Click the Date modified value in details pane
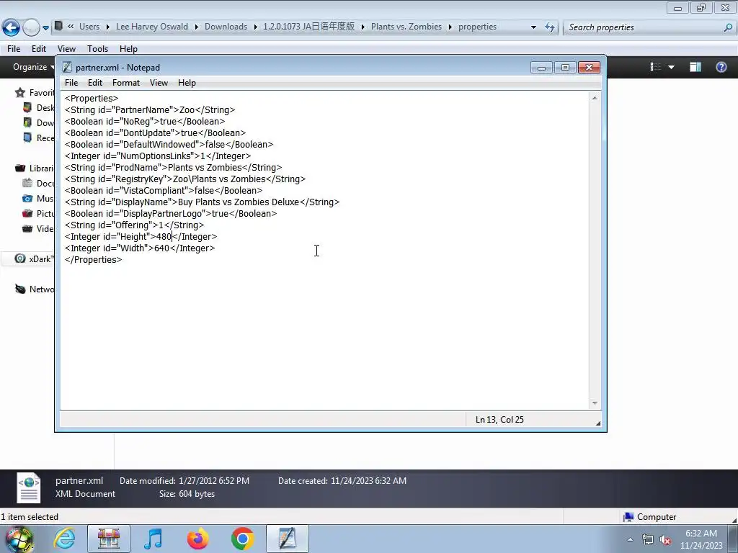 tap(213, 480)
